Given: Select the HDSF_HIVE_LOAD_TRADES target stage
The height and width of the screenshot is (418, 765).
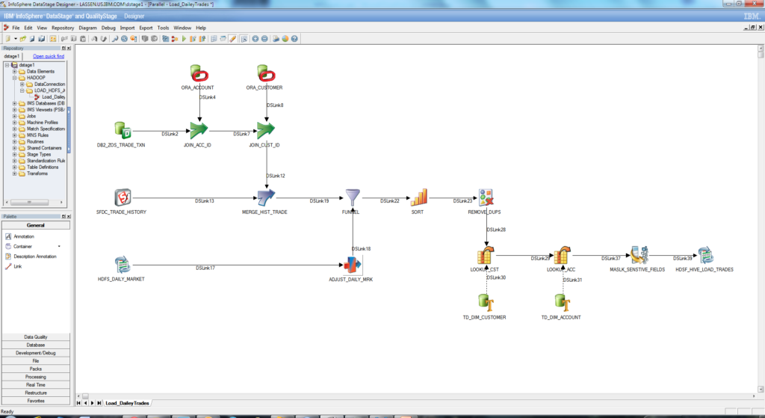Looking at the screenshot, I should pyautogui.click(x=705, y=255).
